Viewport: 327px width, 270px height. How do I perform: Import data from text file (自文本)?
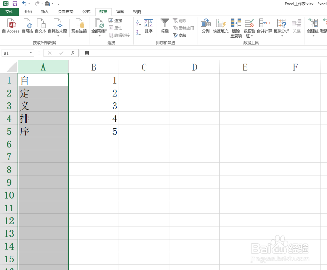(41, 26)
